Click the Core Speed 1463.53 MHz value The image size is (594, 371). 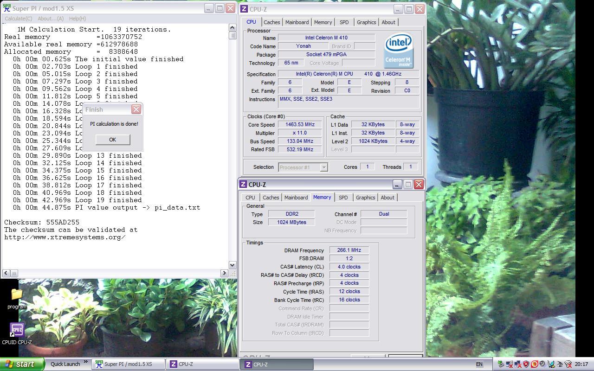pyautogui.click(x=300, y=124)
